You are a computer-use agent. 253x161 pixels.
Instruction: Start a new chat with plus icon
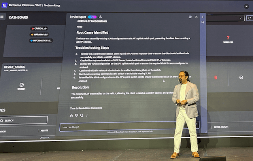click(203, 17)
